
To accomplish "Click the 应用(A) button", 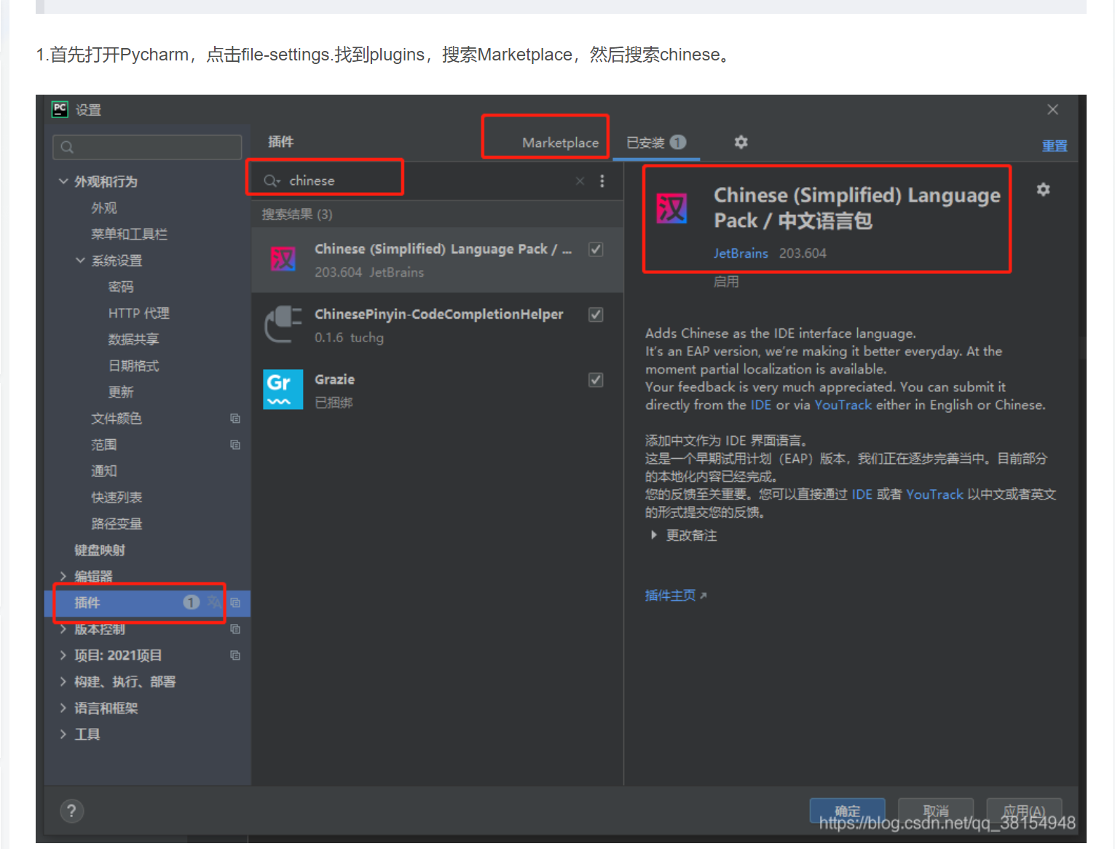I will [x=1023, y=811].
